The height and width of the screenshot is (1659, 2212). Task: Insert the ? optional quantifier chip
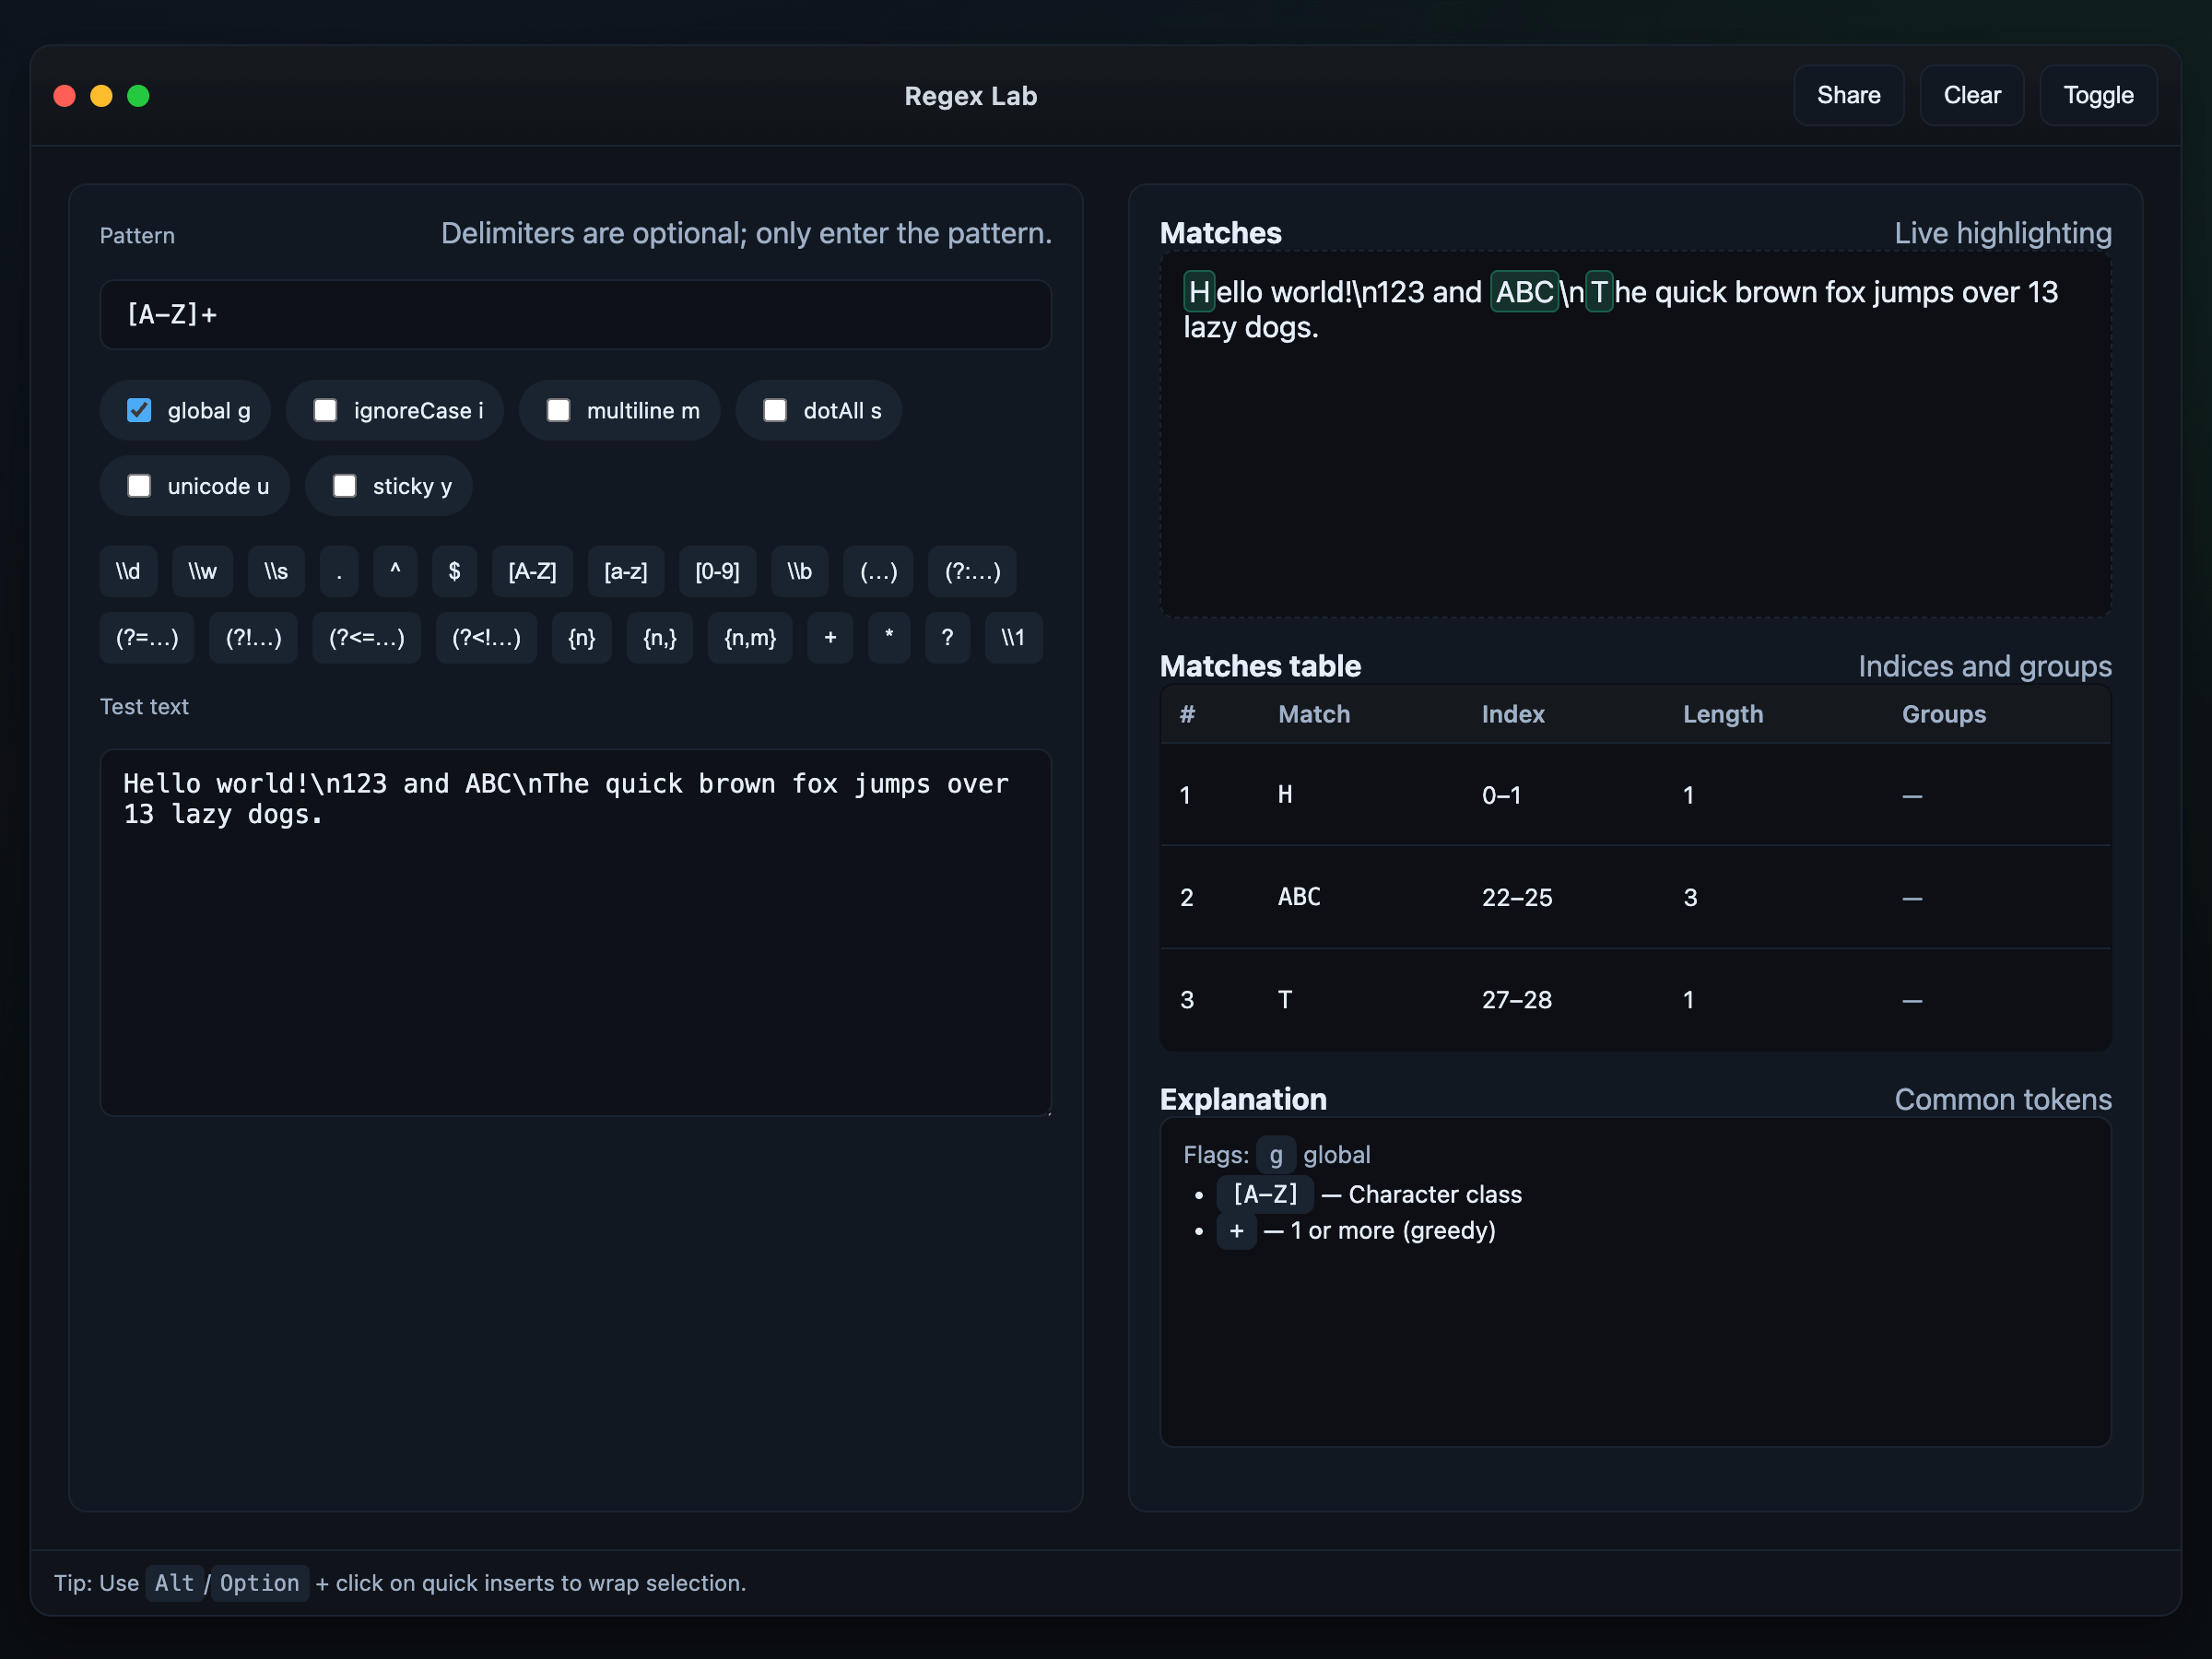click(x=947, y=637)
